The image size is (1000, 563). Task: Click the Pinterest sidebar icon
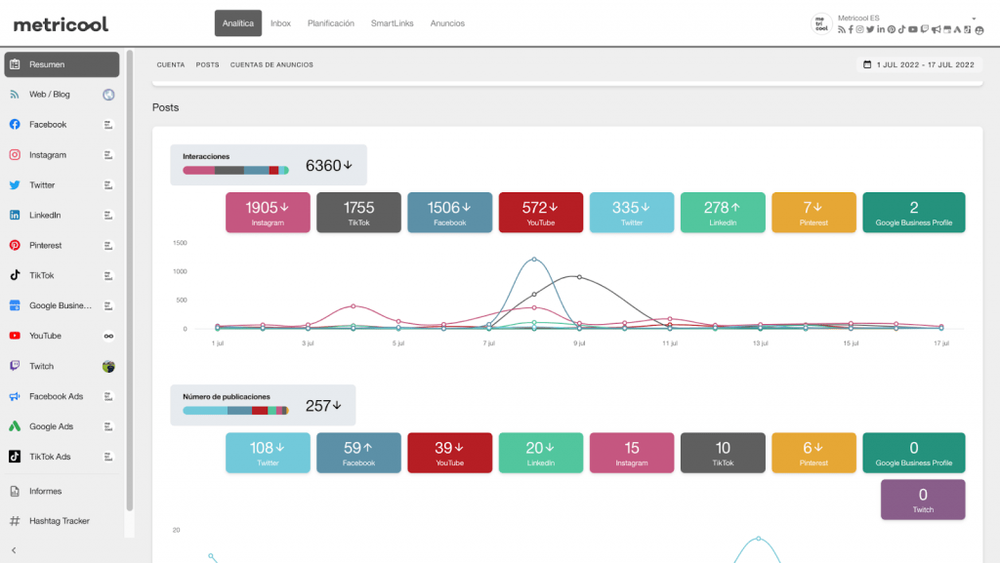(15, 245)
